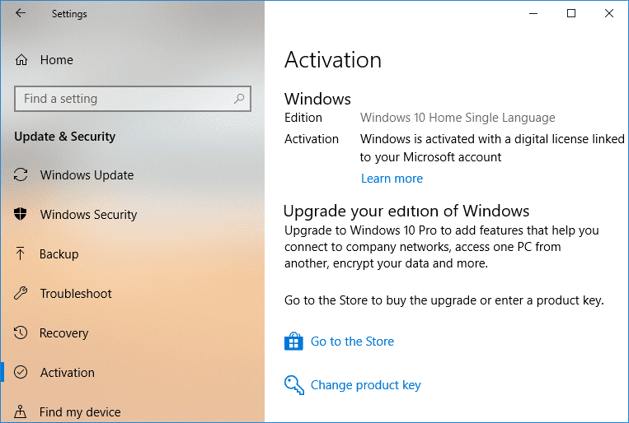The height and width of the screenshot is (423, 629).
Task: Click the Troubleshoot wrench icon
Action: 21,293
